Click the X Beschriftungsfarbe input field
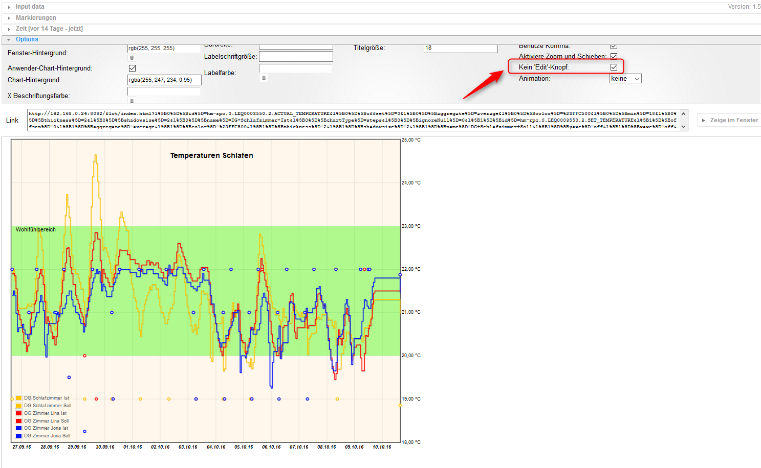 [x=164, y=91]
